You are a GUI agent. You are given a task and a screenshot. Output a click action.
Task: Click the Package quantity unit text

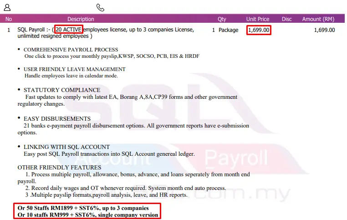click(x=229, y=30)
